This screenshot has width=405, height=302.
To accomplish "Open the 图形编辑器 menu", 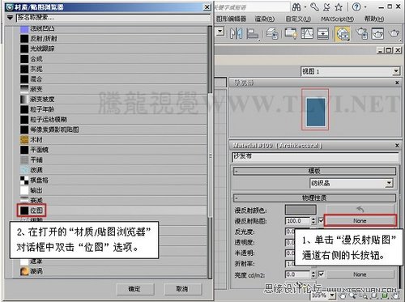I will pos(231,19).
